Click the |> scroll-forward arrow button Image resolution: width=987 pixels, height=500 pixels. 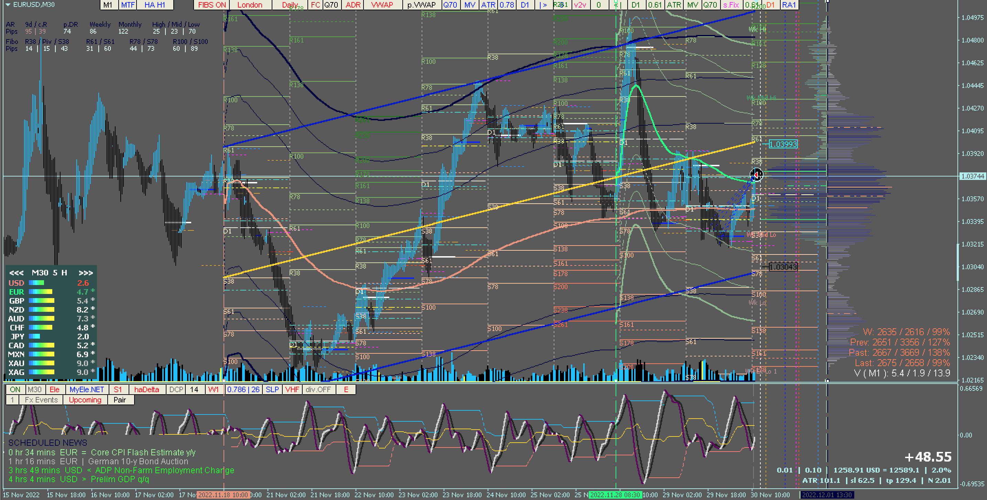point(543,5)
